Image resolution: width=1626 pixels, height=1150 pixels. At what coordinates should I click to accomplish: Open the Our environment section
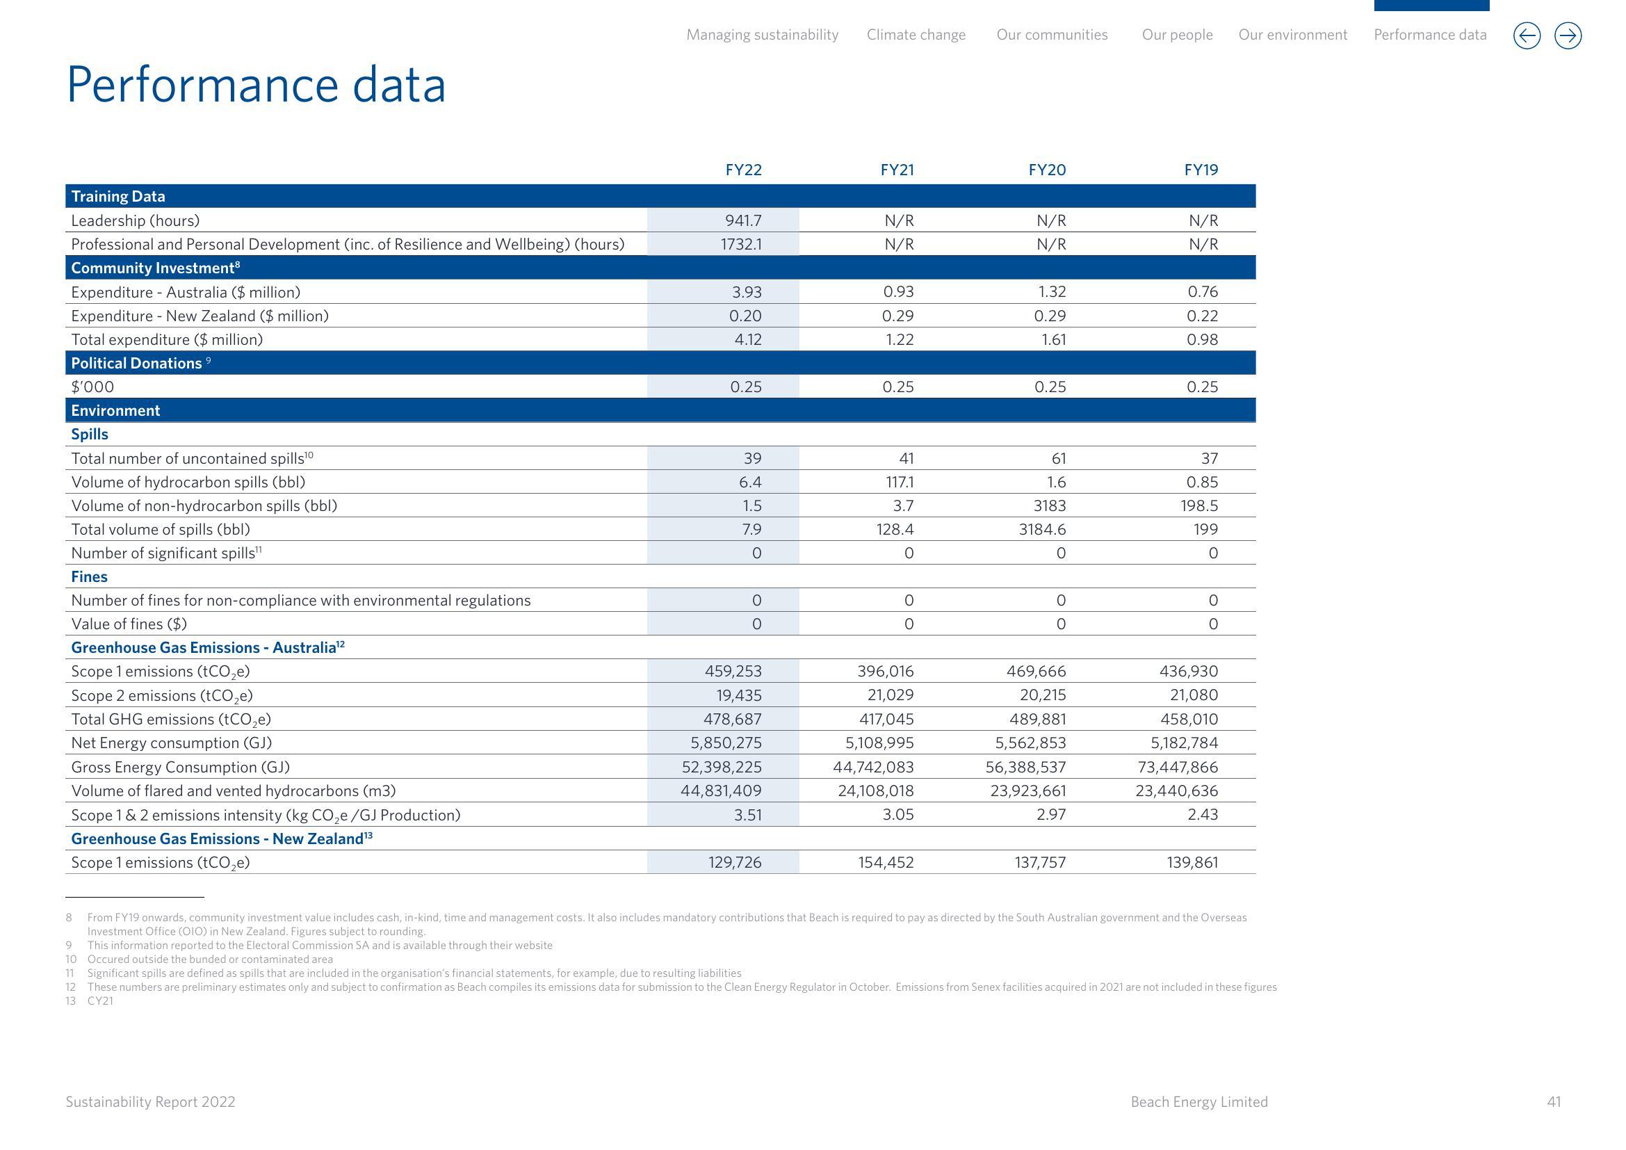[1292, 35]
